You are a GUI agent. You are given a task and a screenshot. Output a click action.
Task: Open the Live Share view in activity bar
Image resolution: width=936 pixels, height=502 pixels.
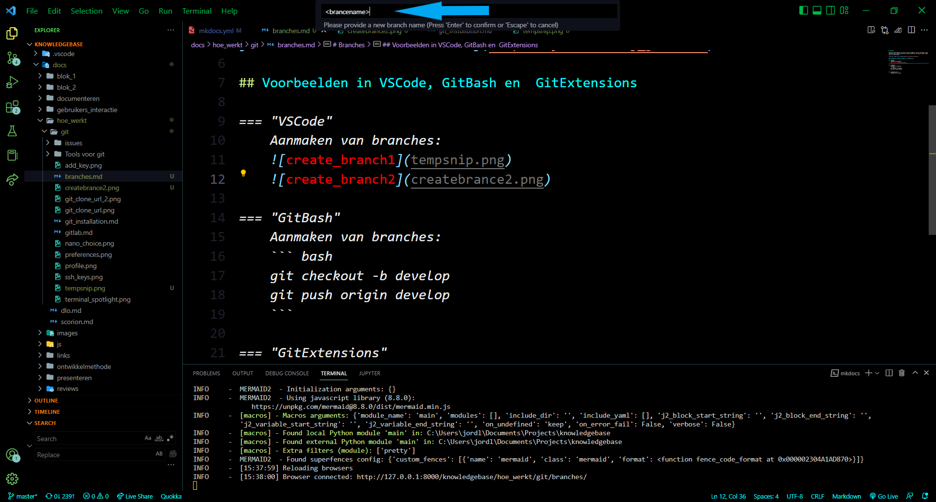[12, 179]
